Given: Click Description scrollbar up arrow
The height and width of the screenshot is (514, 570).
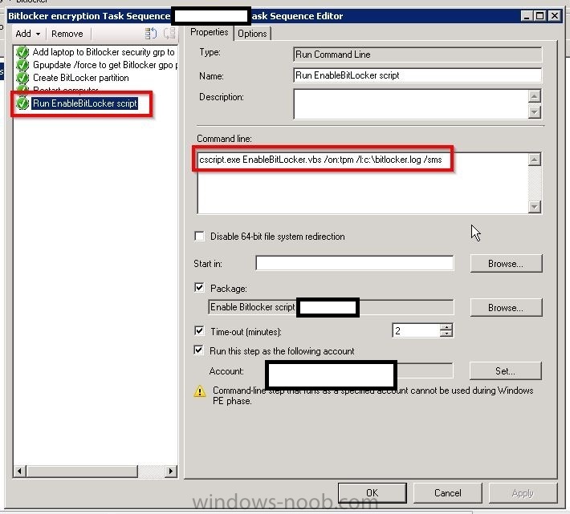Looking at the screenshot, I should (535, 96).
